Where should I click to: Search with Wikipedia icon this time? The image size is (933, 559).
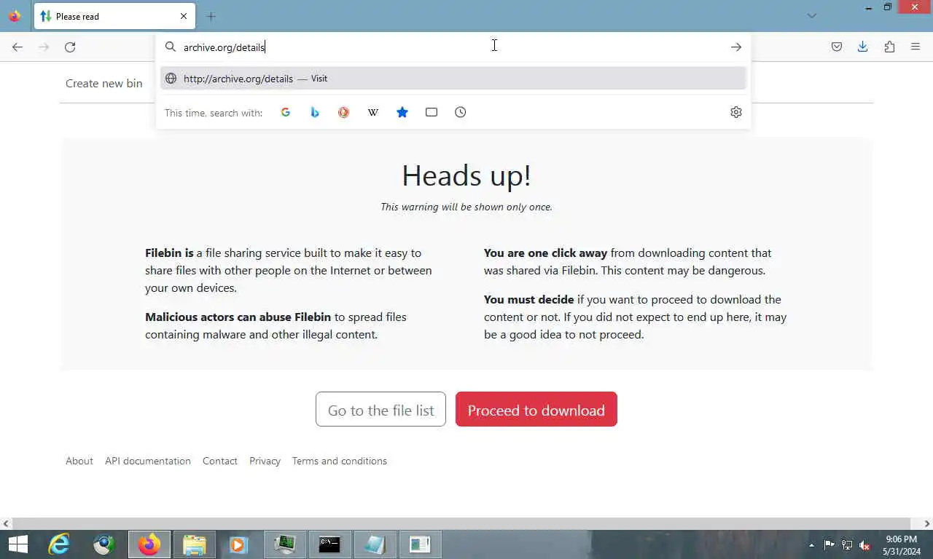373,112
